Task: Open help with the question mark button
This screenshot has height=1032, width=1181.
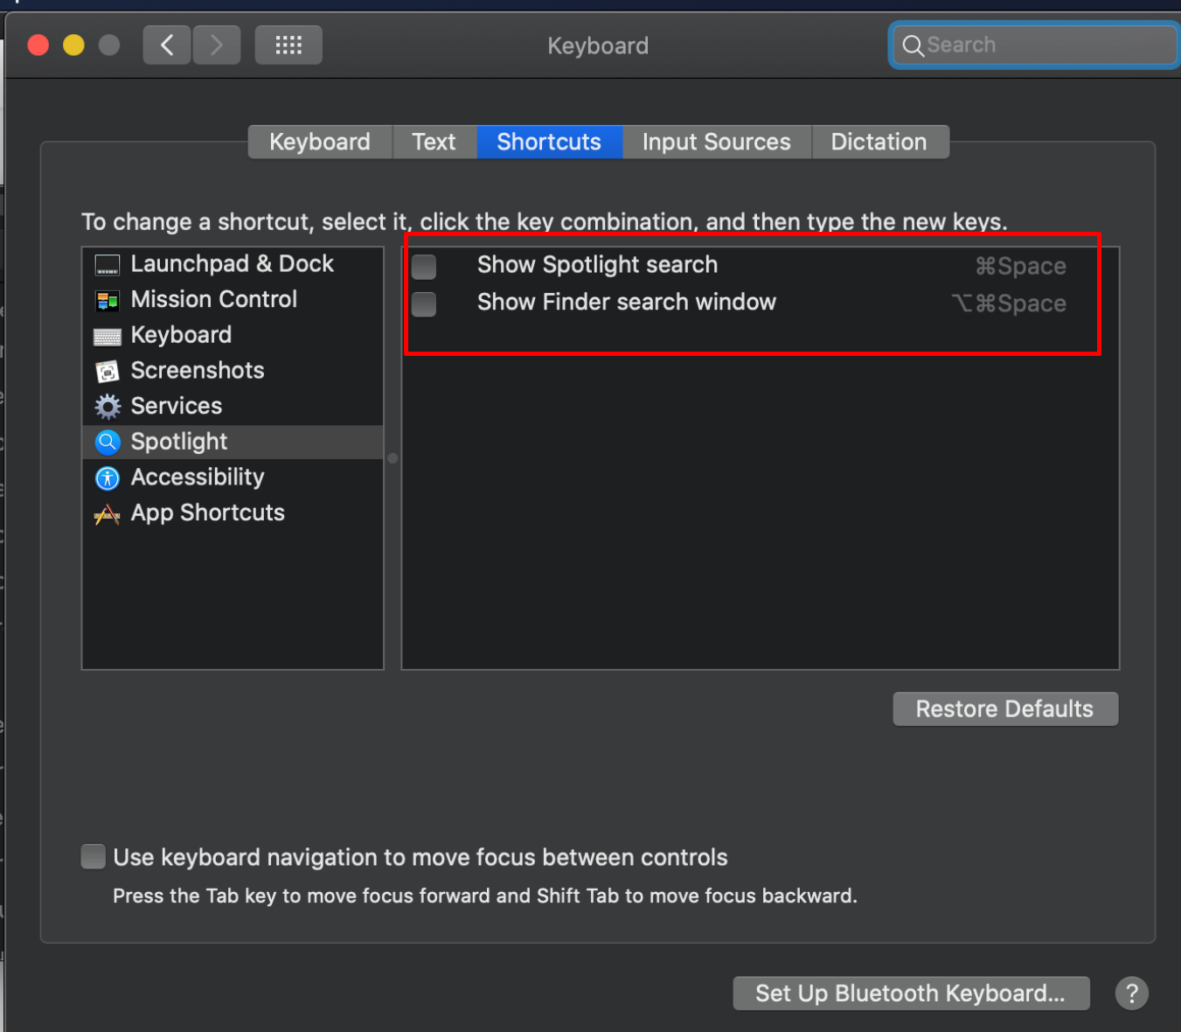Action: click(1131, 993)
